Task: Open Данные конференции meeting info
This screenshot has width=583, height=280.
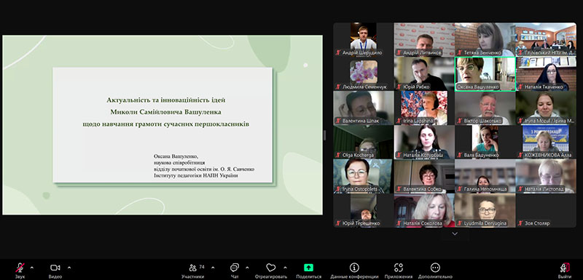Action: tap(354, 271)
